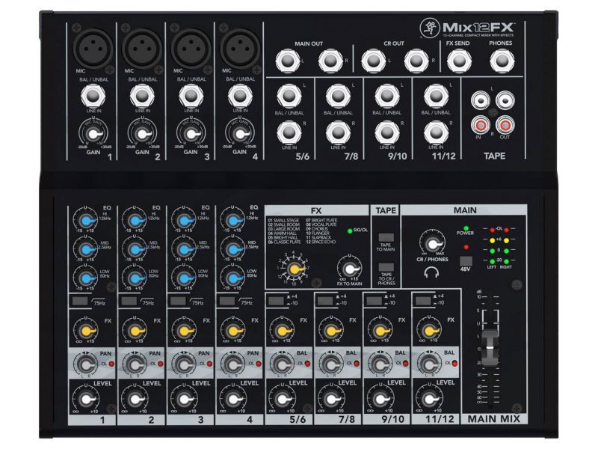Viewport: 598px width, 449px height.
Task: Click the channel 1 OL red LED
Action: [x=111, y=364]
